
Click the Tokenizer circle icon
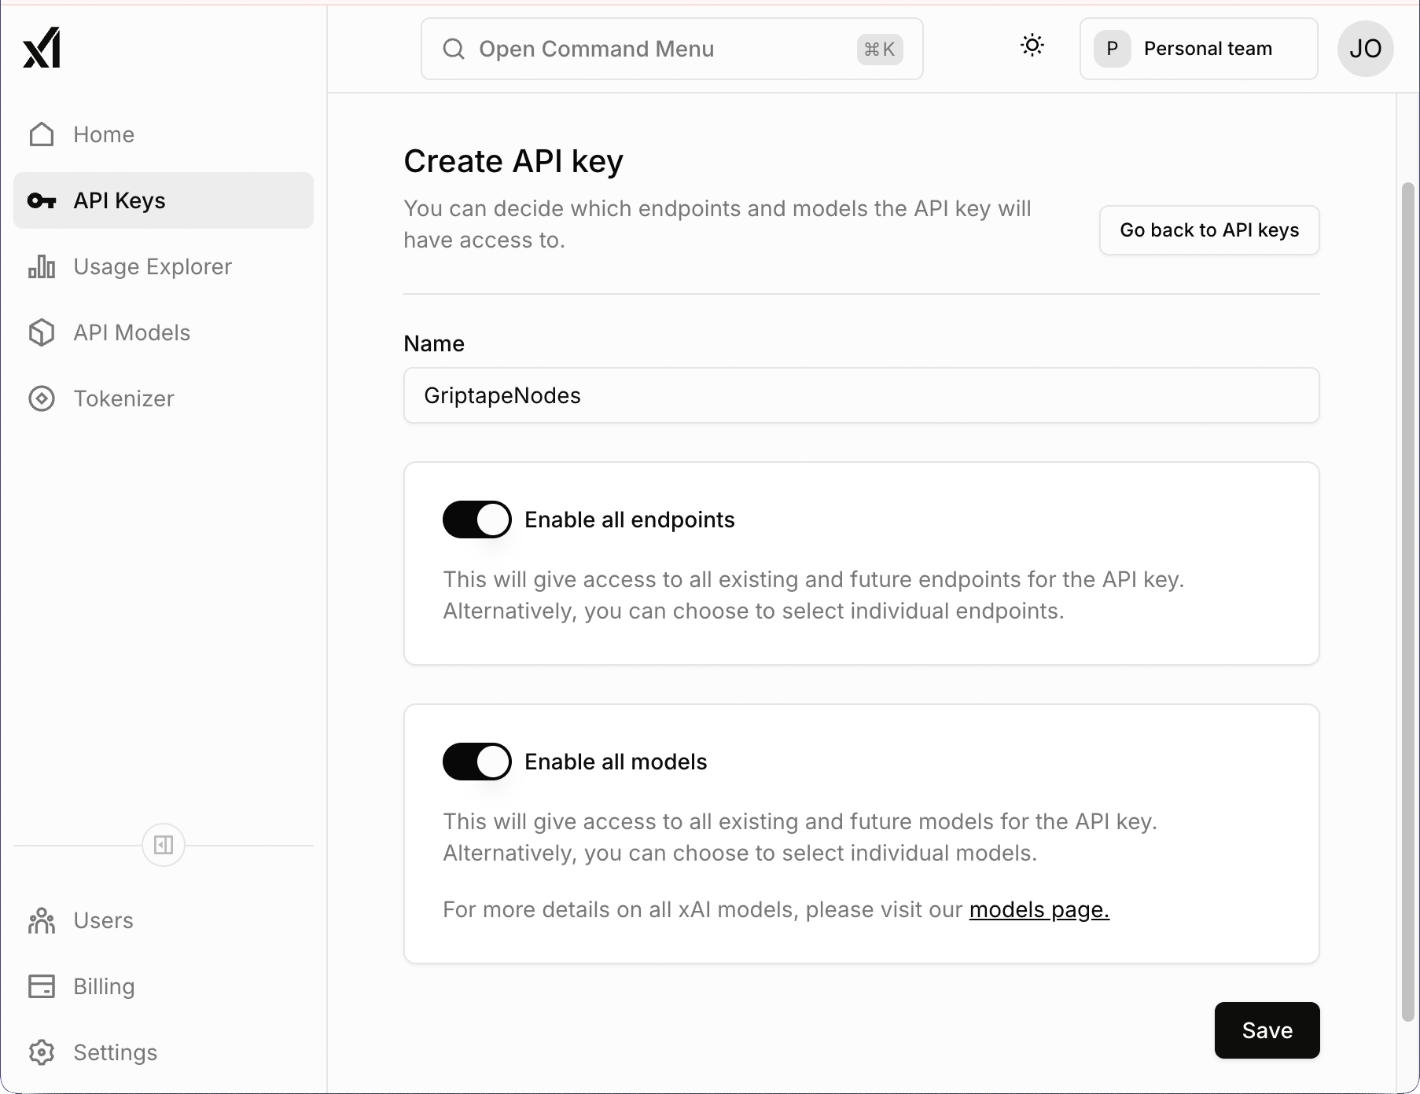42,398
